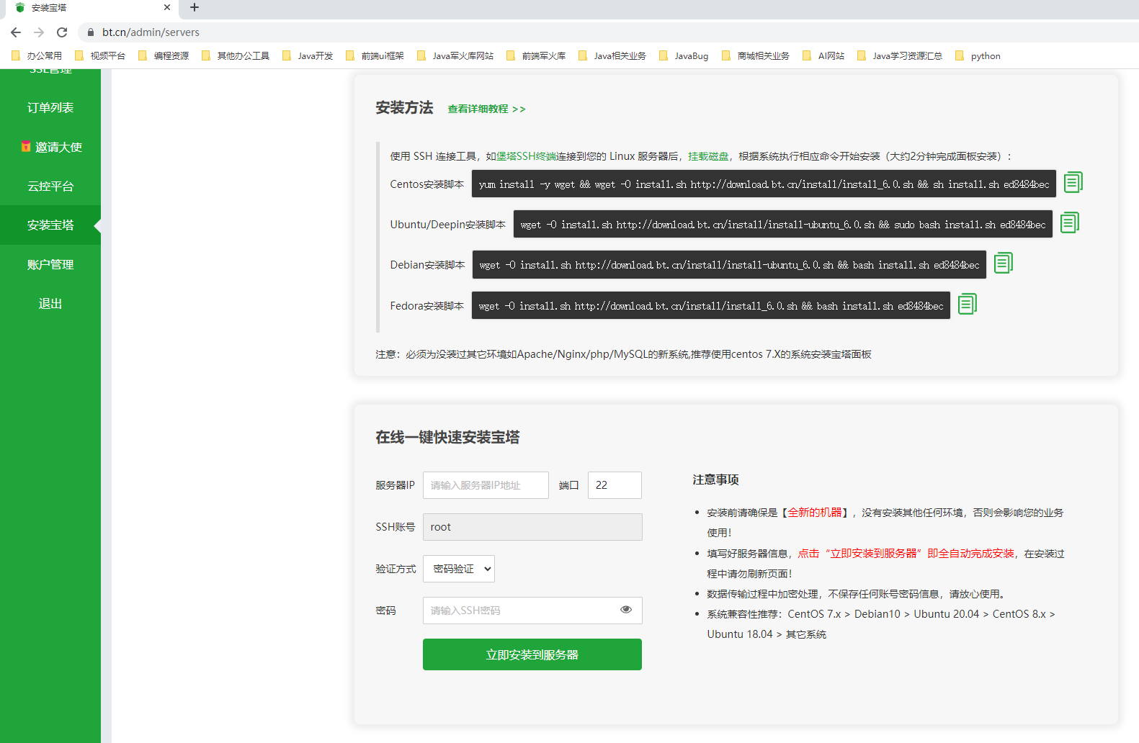Reload the bt.cn page
Screen dimensions: 1139x743
[x=62, y=32]
